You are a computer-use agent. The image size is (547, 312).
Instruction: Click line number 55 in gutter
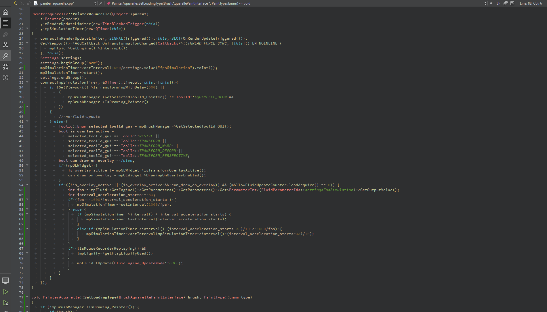click(21, 190)
